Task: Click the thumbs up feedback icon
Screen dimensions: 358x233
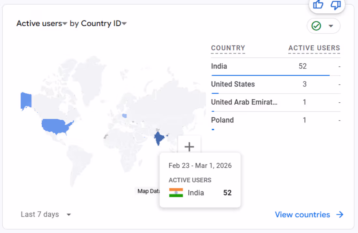Action: (x=318, y=5)
